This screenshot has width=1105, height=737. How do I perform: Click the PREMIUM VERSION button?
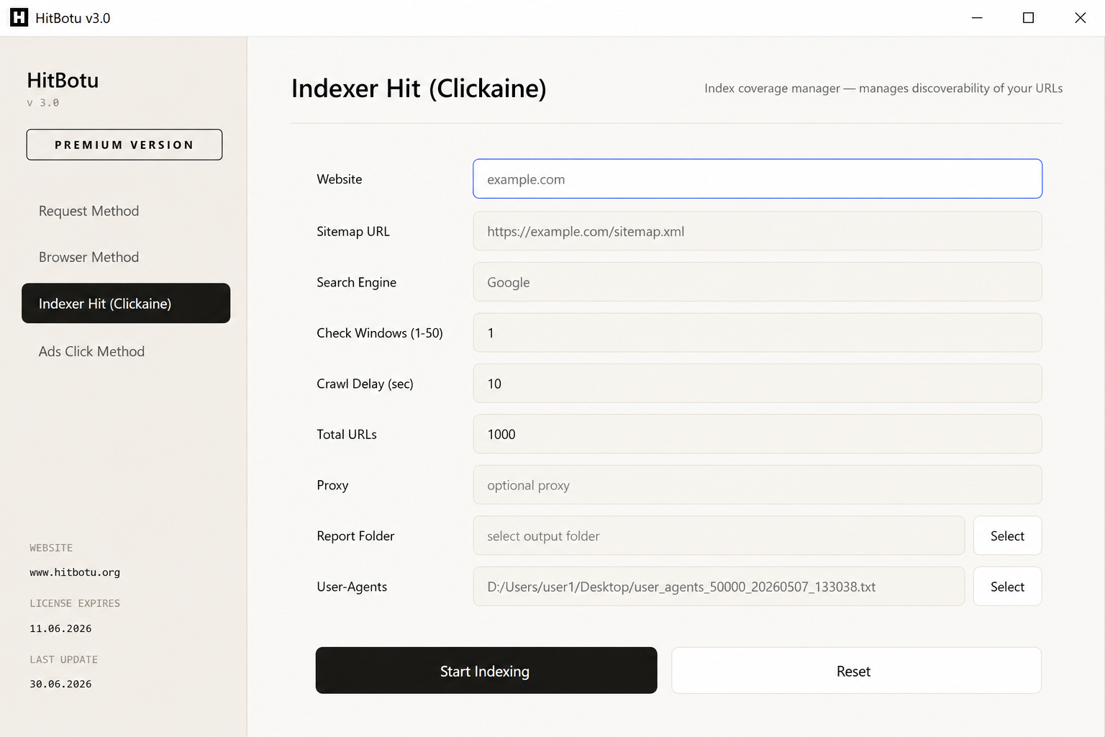pyautogui.click(x=124, y=145)
